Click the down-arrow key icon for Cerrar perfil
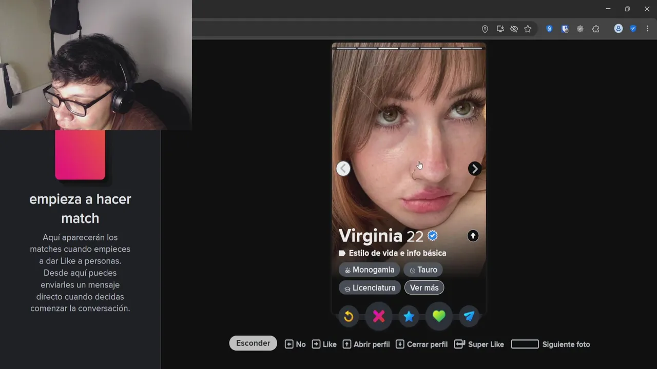Image resolution: width=657 pixels, height=369 pixels. point(400,344)
